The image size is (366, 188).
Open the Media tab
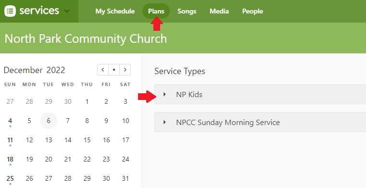[x=219, y=11]
